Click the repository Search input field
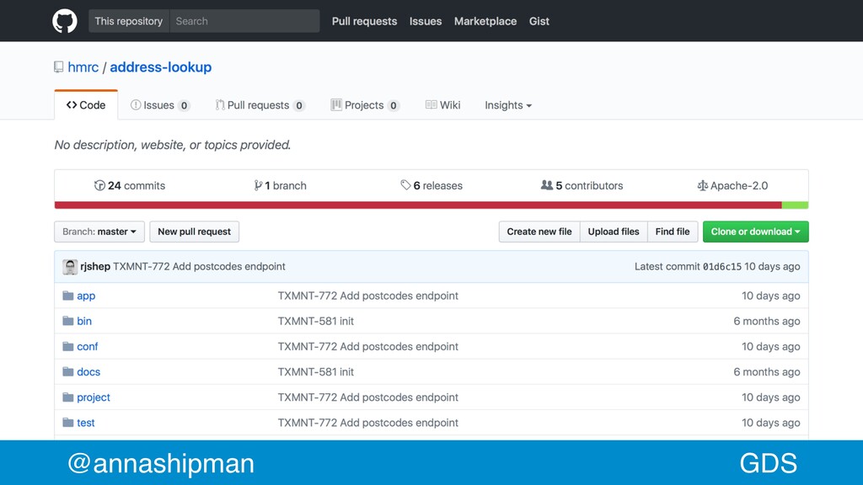The height and width of the screenshot is (485, 863). pyautogui.click(x=244, y=21)
